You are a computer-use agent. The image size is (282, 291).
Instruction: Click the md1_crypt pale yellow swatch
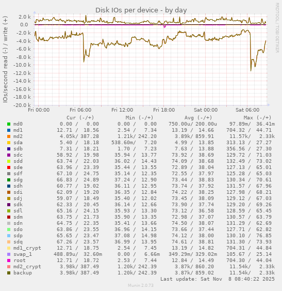click(x=9, y=248)
